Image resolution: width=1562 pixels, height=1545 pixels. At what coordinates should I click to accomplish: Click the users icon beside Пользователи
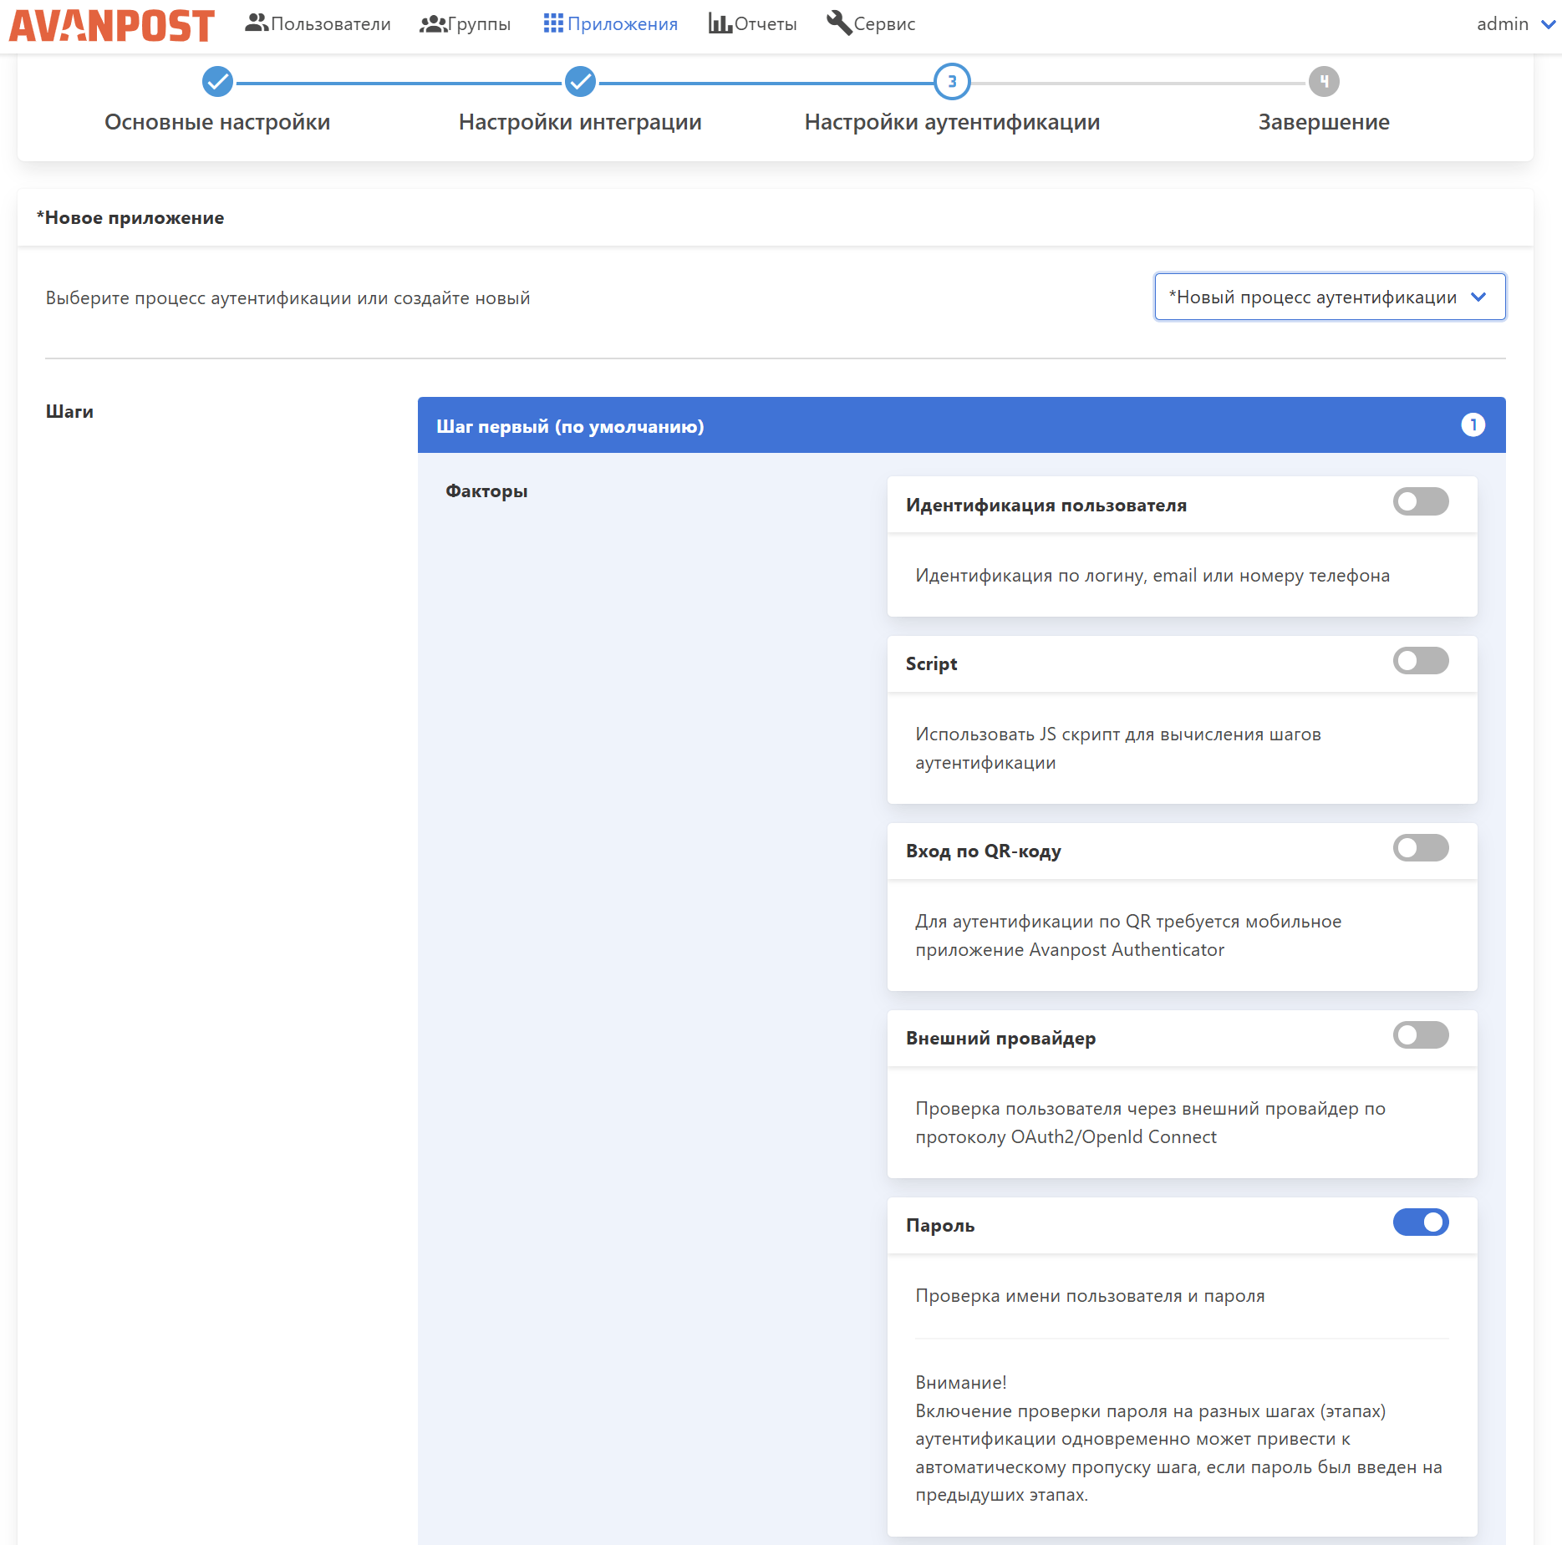pyautogui.click(x=257, y=23)
